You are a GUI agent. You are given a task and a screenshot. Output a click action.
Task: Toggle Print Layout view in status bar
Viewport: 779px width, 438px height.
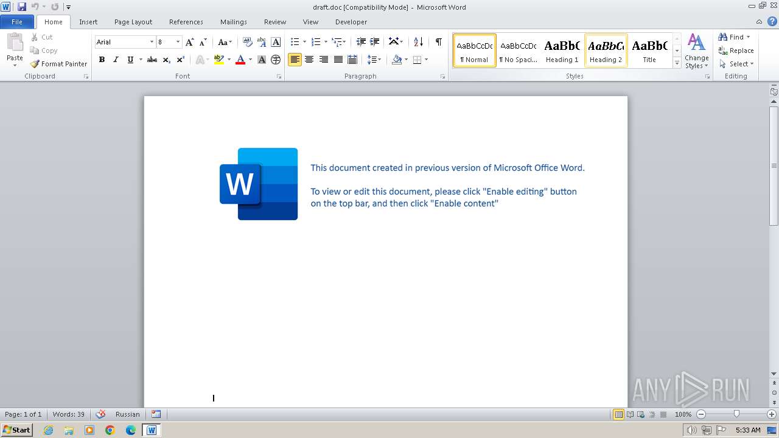point(618,414)
